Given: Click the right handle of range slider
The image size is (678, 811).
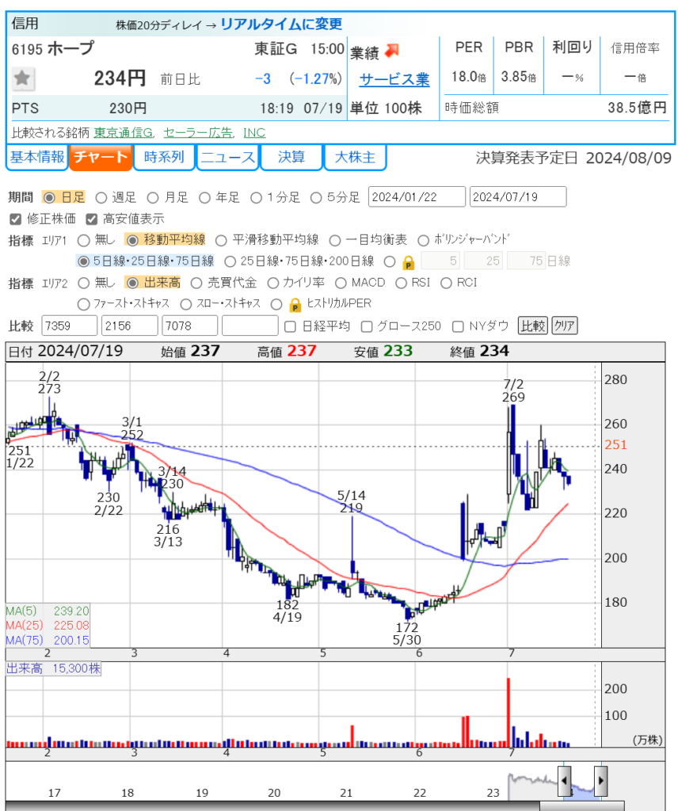Looking at the screenshot, I should 600,781.
